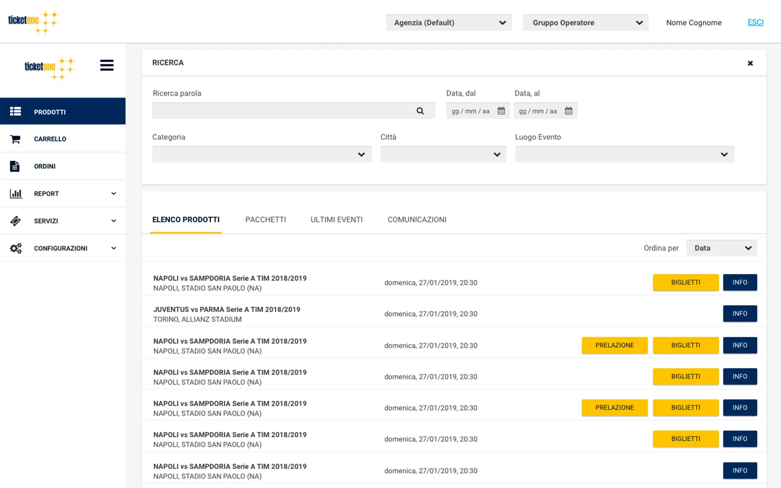Image resolution: width=781 pixels, height=488 pixels.
Task: Switch to the Comunicazioni tab
Action: tap(417, 220)
